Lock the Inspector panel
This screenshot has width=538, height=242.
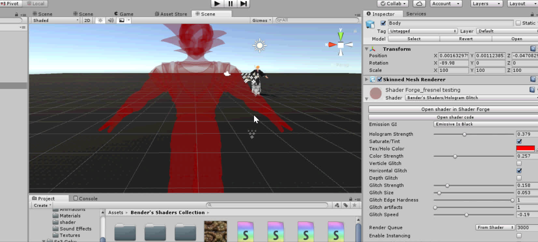(x=532, y=14)
